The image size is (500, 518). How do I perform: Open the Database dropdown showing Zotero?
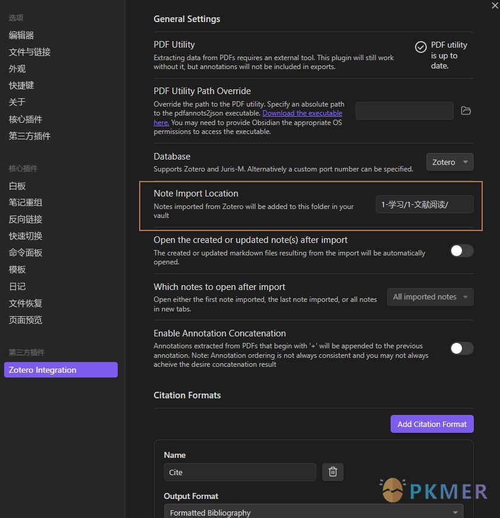[x=450, y=162]
